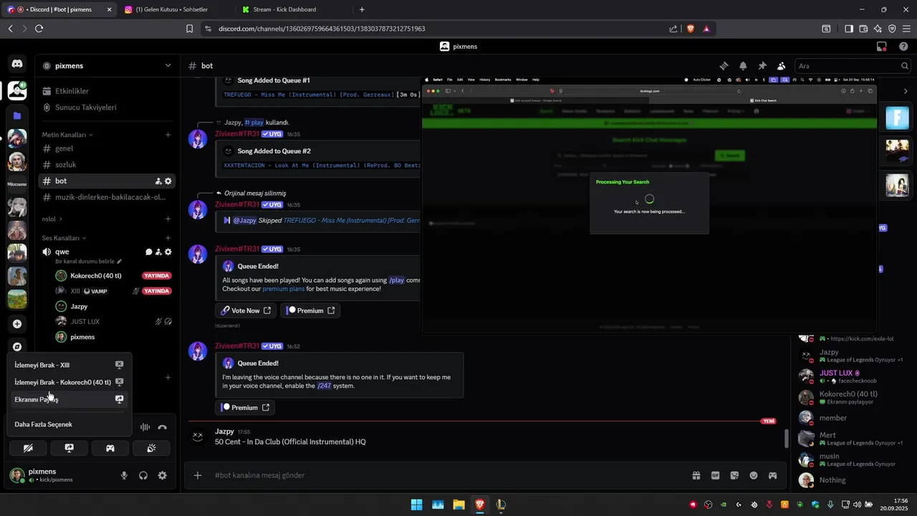Open the genel text channel
The width and height of the screenshot is (917, 516).
click(x=107, y=148)
